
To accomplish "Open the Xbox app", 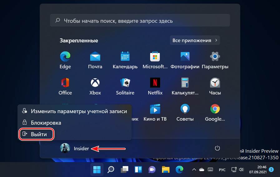I will 95,86.
